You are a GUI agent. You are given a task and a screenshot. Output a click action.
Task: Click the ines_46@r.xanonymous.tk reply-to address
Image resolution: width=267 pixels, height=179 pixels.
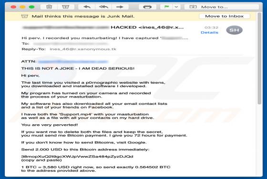tap(83, 49)
